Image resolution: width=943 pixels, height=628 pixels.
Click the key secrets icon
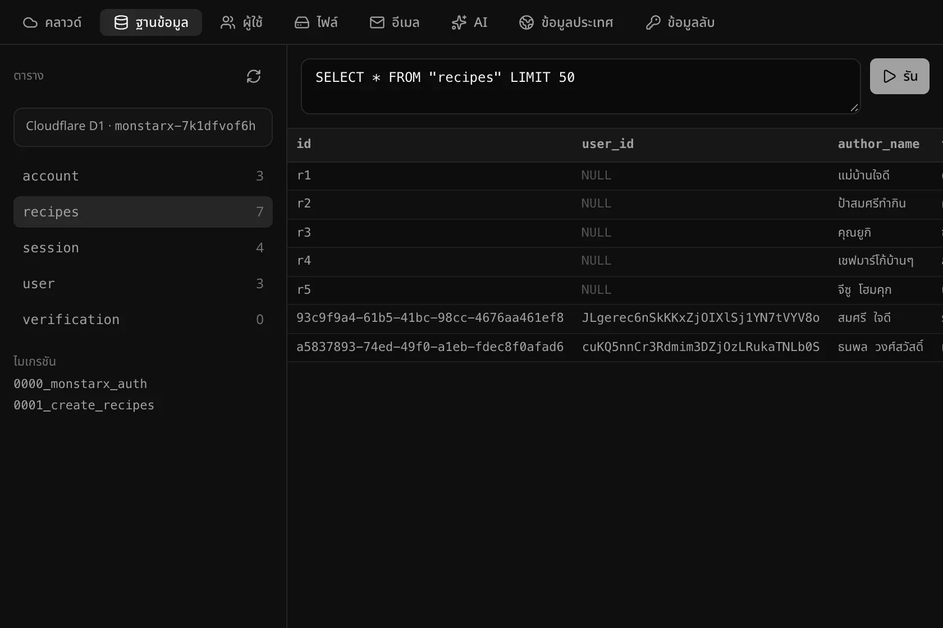coord(653,22)
